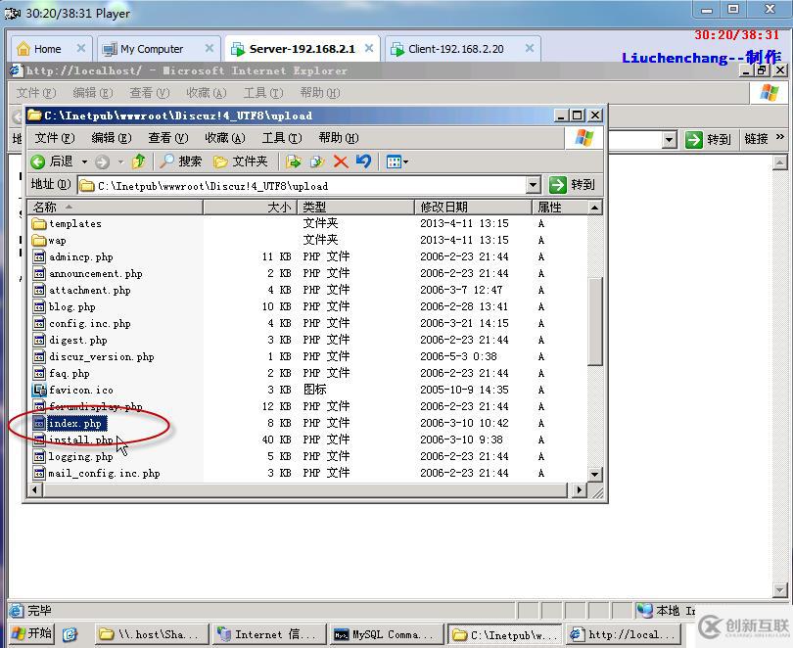This screenshot has width=793, height=648.
Task: Click the red Delete X icon
Action: [x=341, y=162]
